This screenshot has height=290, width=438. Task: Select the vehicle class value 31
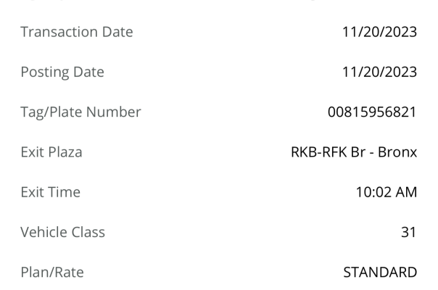pyautogui.click(x=409, y=232)
